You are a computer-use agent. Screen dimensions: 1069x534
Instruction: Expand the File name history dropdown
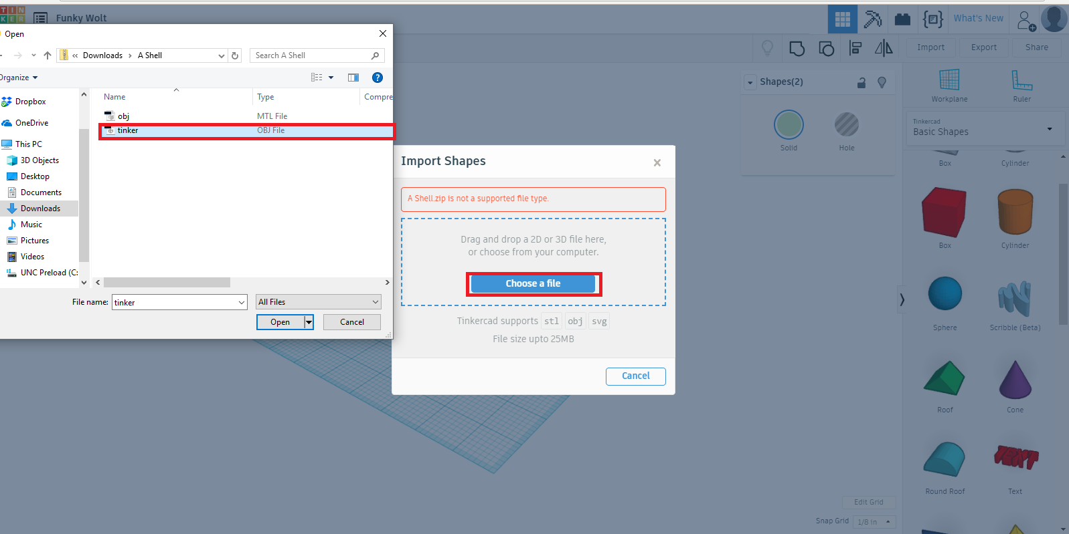[x=242, y=302]
